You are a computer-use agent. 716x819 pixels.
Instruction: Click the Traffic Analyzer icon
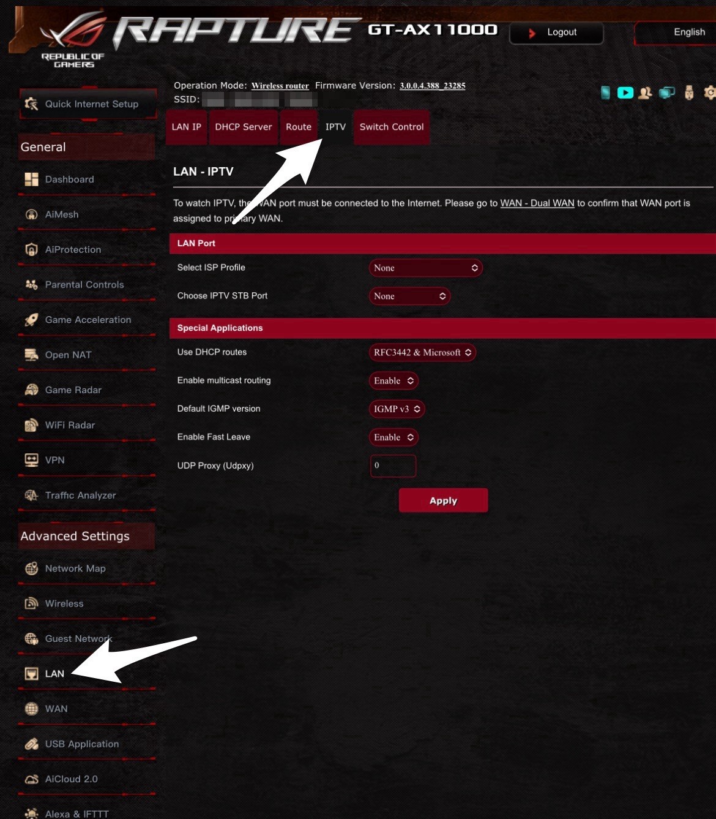coord(31,496)
